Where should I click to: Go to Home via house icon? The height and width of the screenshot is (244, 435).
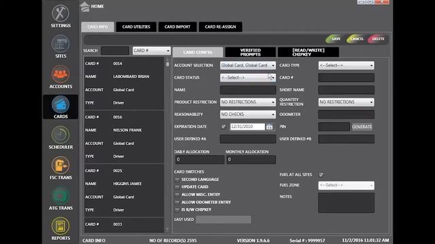pyautogui.click(x=85, y=6)
